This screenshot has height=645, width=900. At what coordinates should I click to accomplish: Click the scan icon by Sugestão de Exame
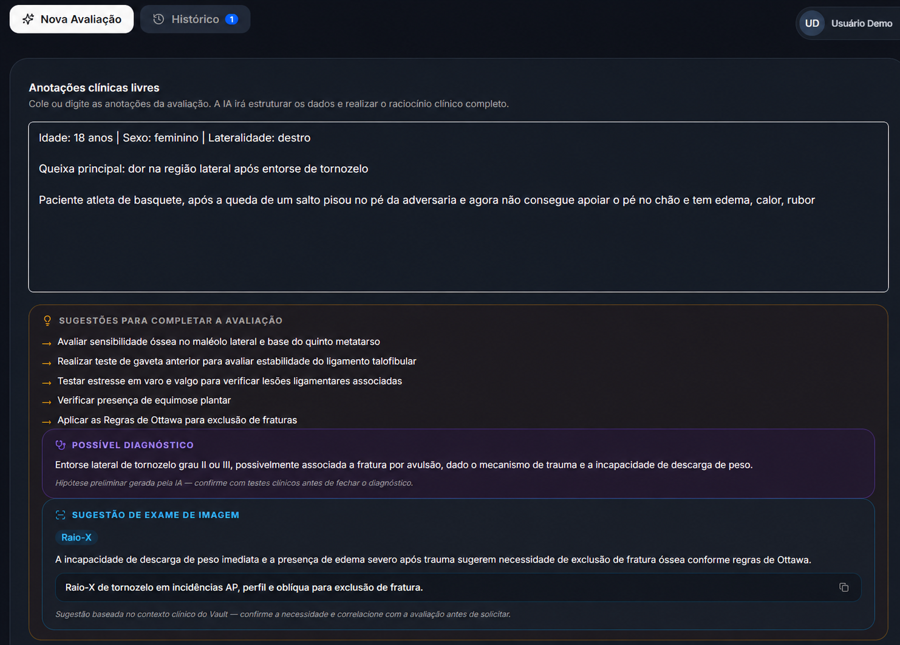[x=60, y=515]
